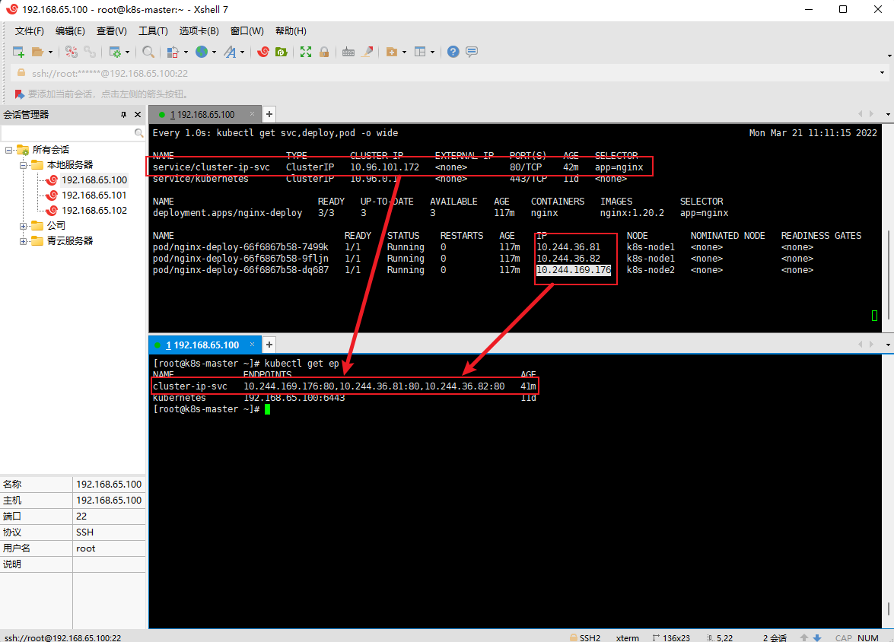Open the 编辑(E) menu
This screenshot has width=894, height=642.
point(70,30)
